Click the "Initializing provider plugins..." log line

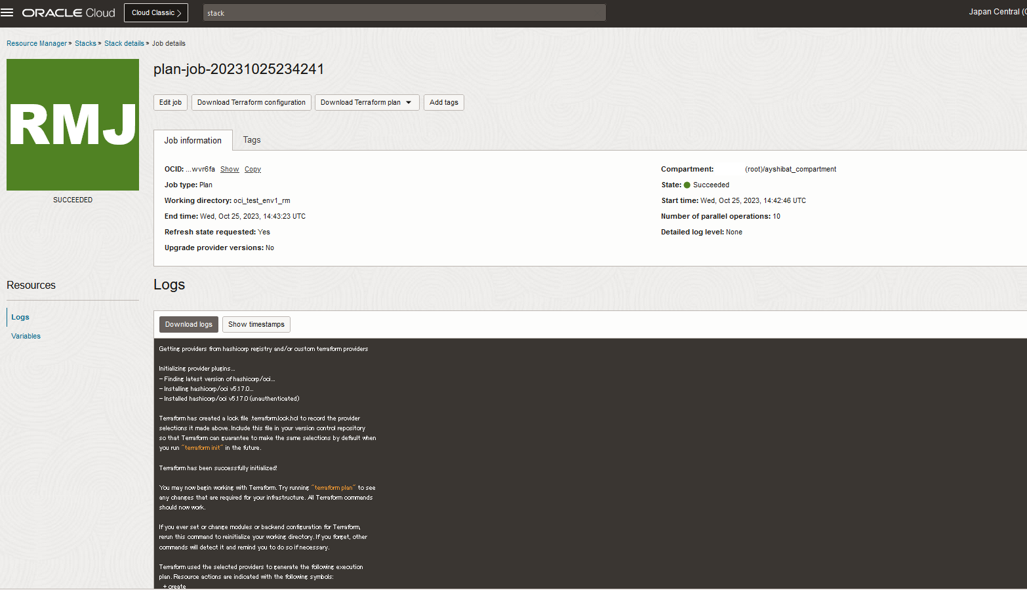tap(197, 369)
